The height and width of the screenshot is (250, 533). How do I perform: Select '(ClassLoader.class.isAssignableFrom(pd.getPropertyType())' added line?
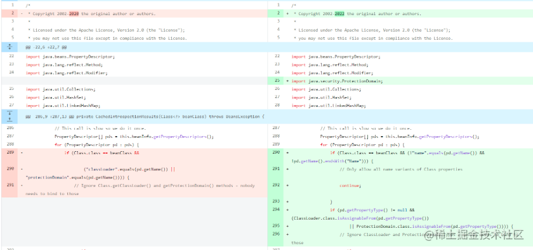coord(360,218)
